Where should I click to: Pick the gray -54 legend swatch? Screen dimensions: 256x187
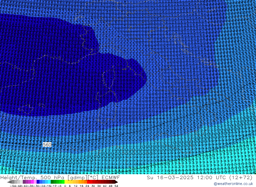[13, 182]
